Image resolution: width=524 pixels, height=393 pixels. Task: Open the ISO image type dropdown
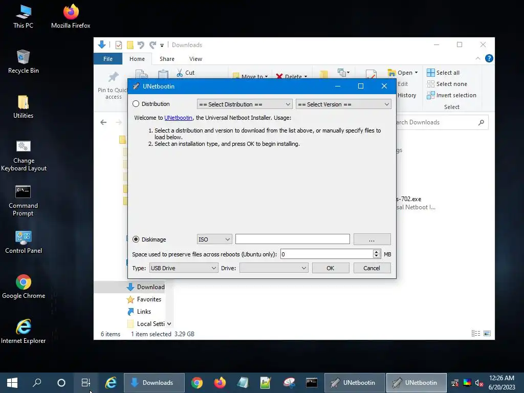pyautogui.click(x=214, y=239)
